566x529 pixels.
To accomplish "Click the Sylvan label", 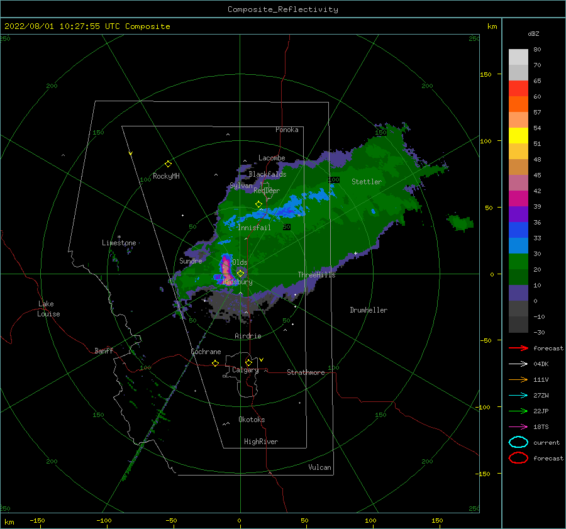I will pyautogui.click(x=241, y=186).
